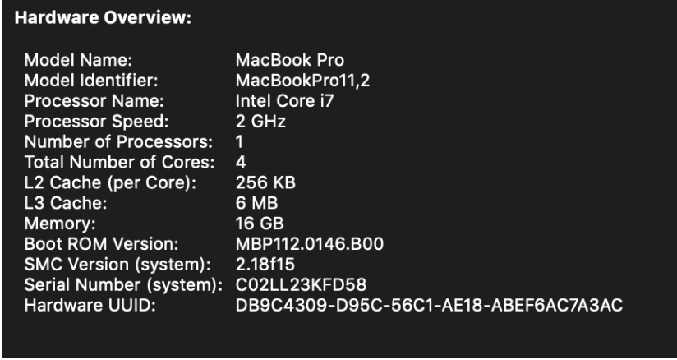Click the 256 KB cache value
This screenshot has height=360, width=677.
pyautogui.click(x=265, y=182)
